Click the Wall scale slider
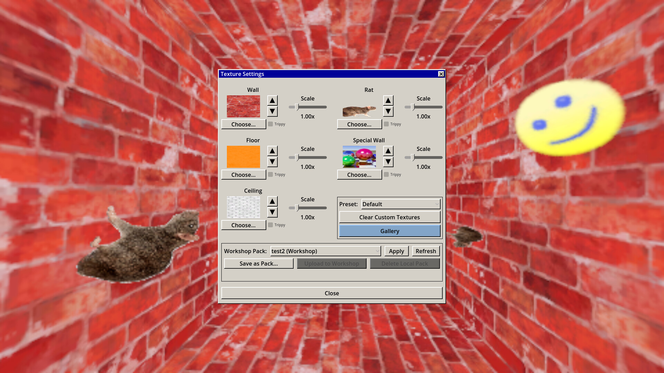This screenshot has width=664, height=373. [x=307, y=107]
